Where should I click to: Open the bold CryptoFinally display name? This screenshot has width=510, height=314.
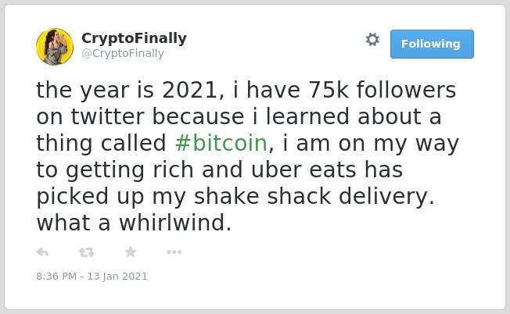[x=134, y=38]
